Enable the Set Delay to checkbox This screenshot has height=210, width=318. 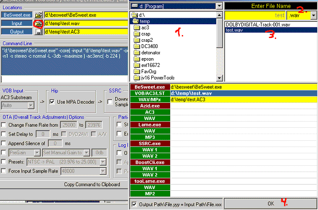point(3,134)
